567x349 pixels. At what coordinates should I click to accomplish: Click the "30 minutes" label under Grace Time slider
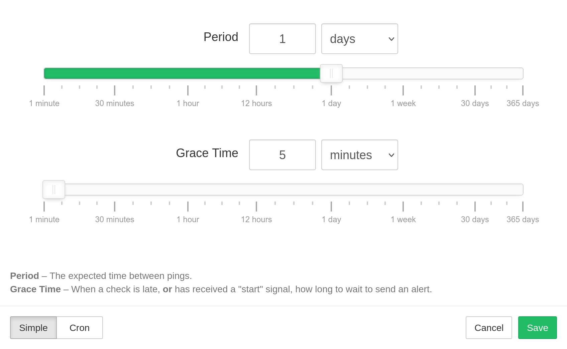point(115,219)
